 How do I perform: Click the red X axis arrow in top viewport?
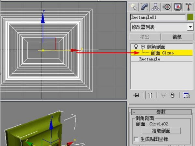(x=74, y=50)
